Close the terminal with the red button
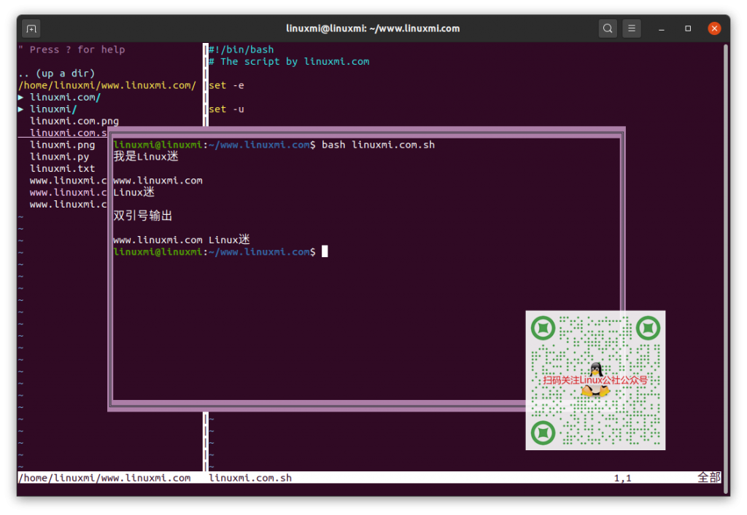747x515 pixels. 714,28
